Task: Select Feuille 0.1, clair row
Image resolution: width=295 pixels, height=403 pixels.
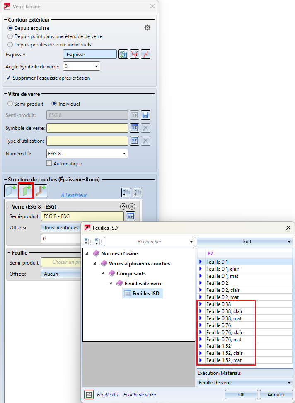Action: point(245,269)
